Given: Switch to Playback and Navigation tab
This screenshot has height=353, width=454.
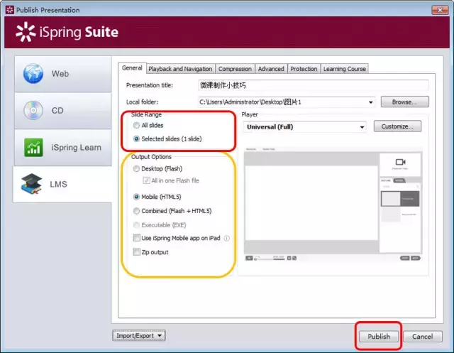Looking at the screenshot, I should pos(180,69).
